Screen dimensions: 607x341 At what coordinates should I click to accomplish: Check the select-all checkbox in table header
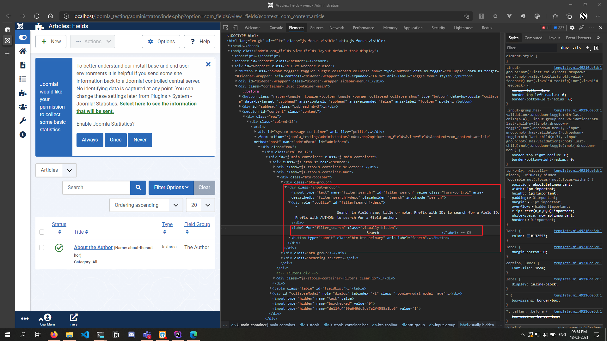(x=42, y=232)
